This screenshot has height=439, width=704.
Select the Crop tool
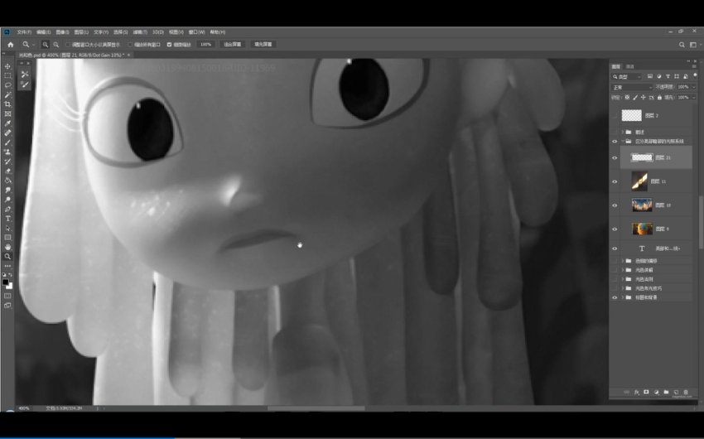tap(7, 104)
